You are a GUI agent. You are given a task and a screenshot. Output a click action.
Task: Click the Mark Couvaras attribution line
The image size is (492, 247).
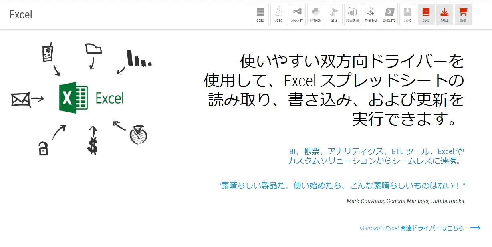click(404, 201)
